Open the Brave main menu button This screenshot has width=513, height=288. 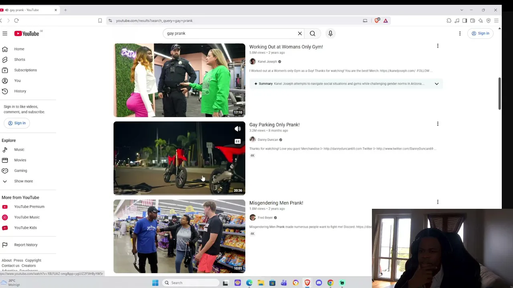coord(496,20)
